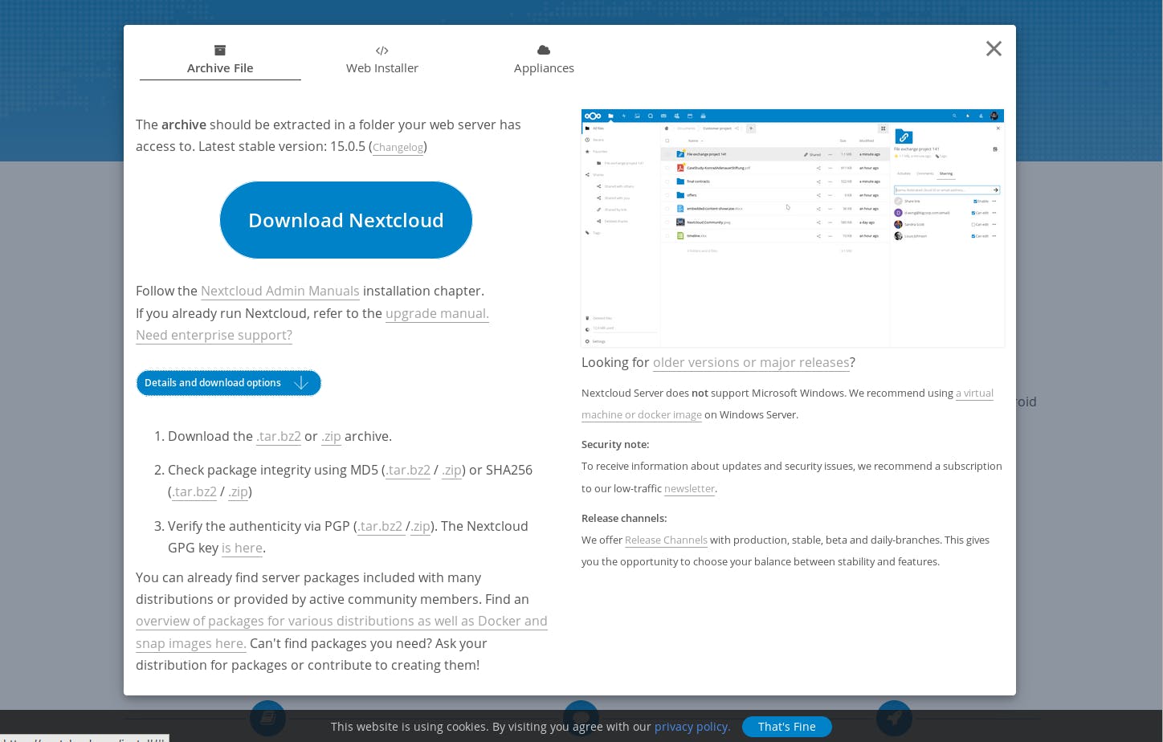
Task: Open the Release Channels link
Action: click(666, 540)
